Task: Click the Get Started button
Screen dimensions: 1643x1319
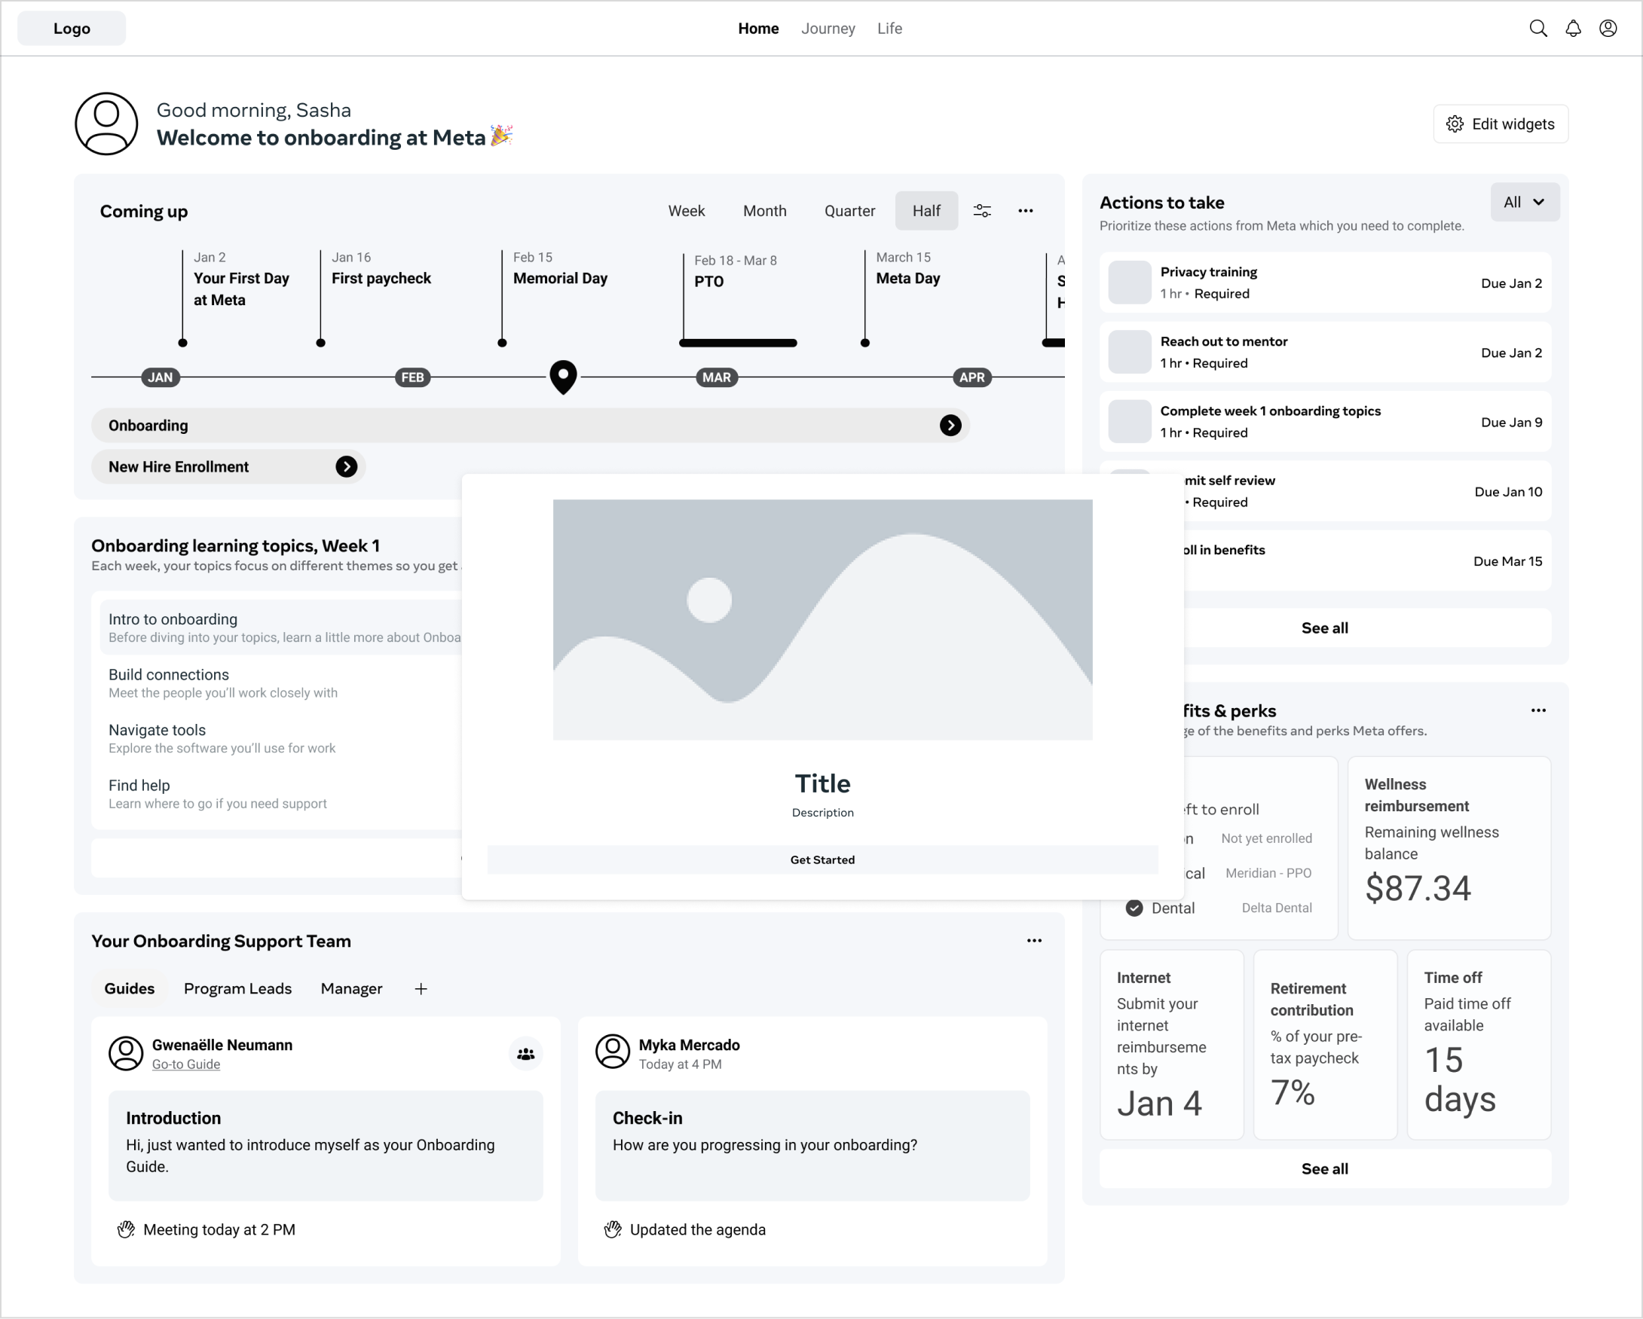Action: [822, 859]
